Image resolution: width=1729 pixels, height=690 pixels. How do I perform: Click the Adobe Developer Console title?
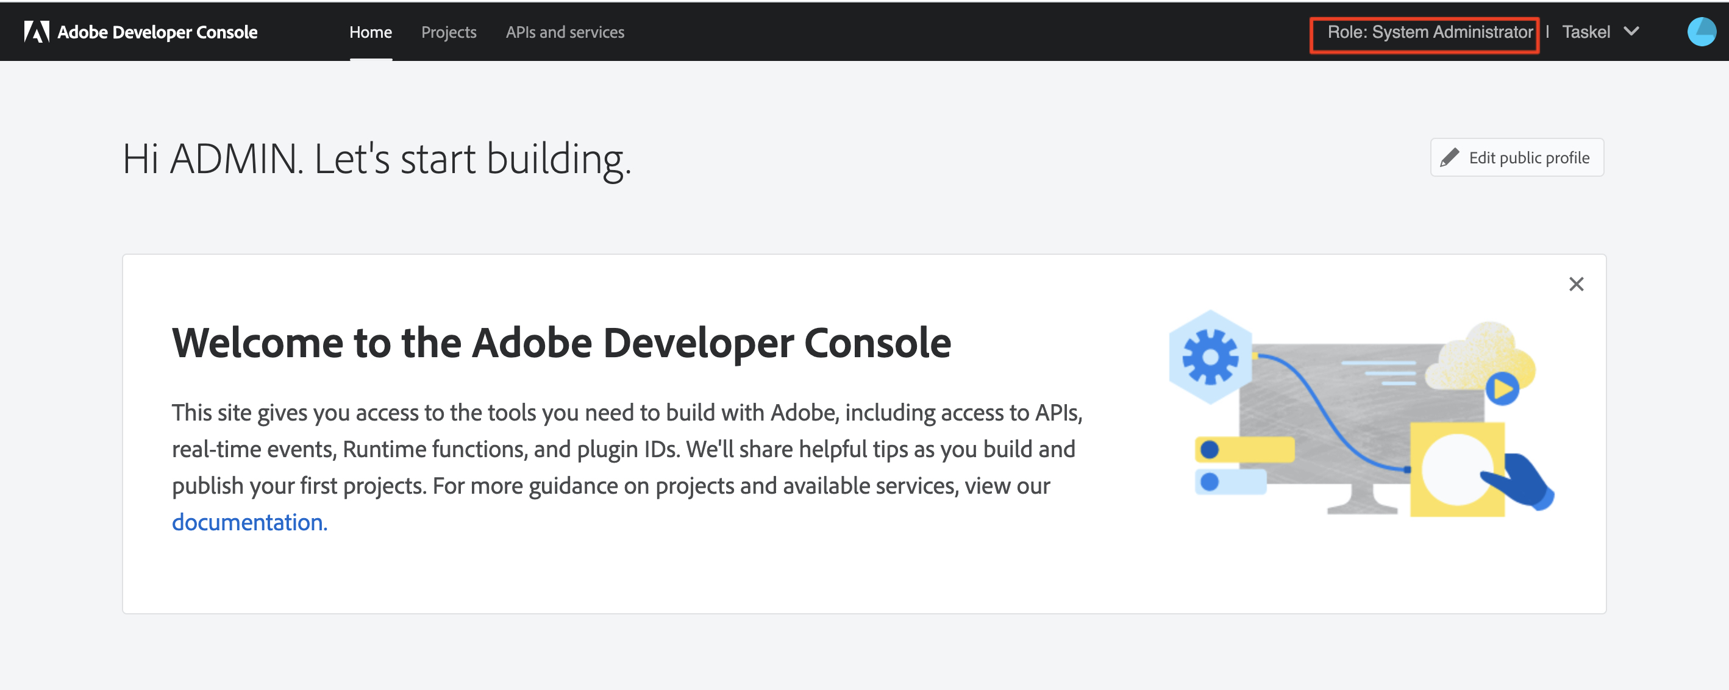(157, 32)
